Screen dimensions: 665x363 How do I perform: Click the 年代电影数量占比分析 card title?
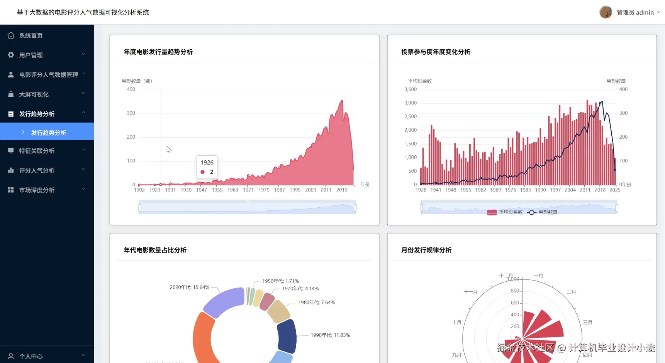click(155, 250)
